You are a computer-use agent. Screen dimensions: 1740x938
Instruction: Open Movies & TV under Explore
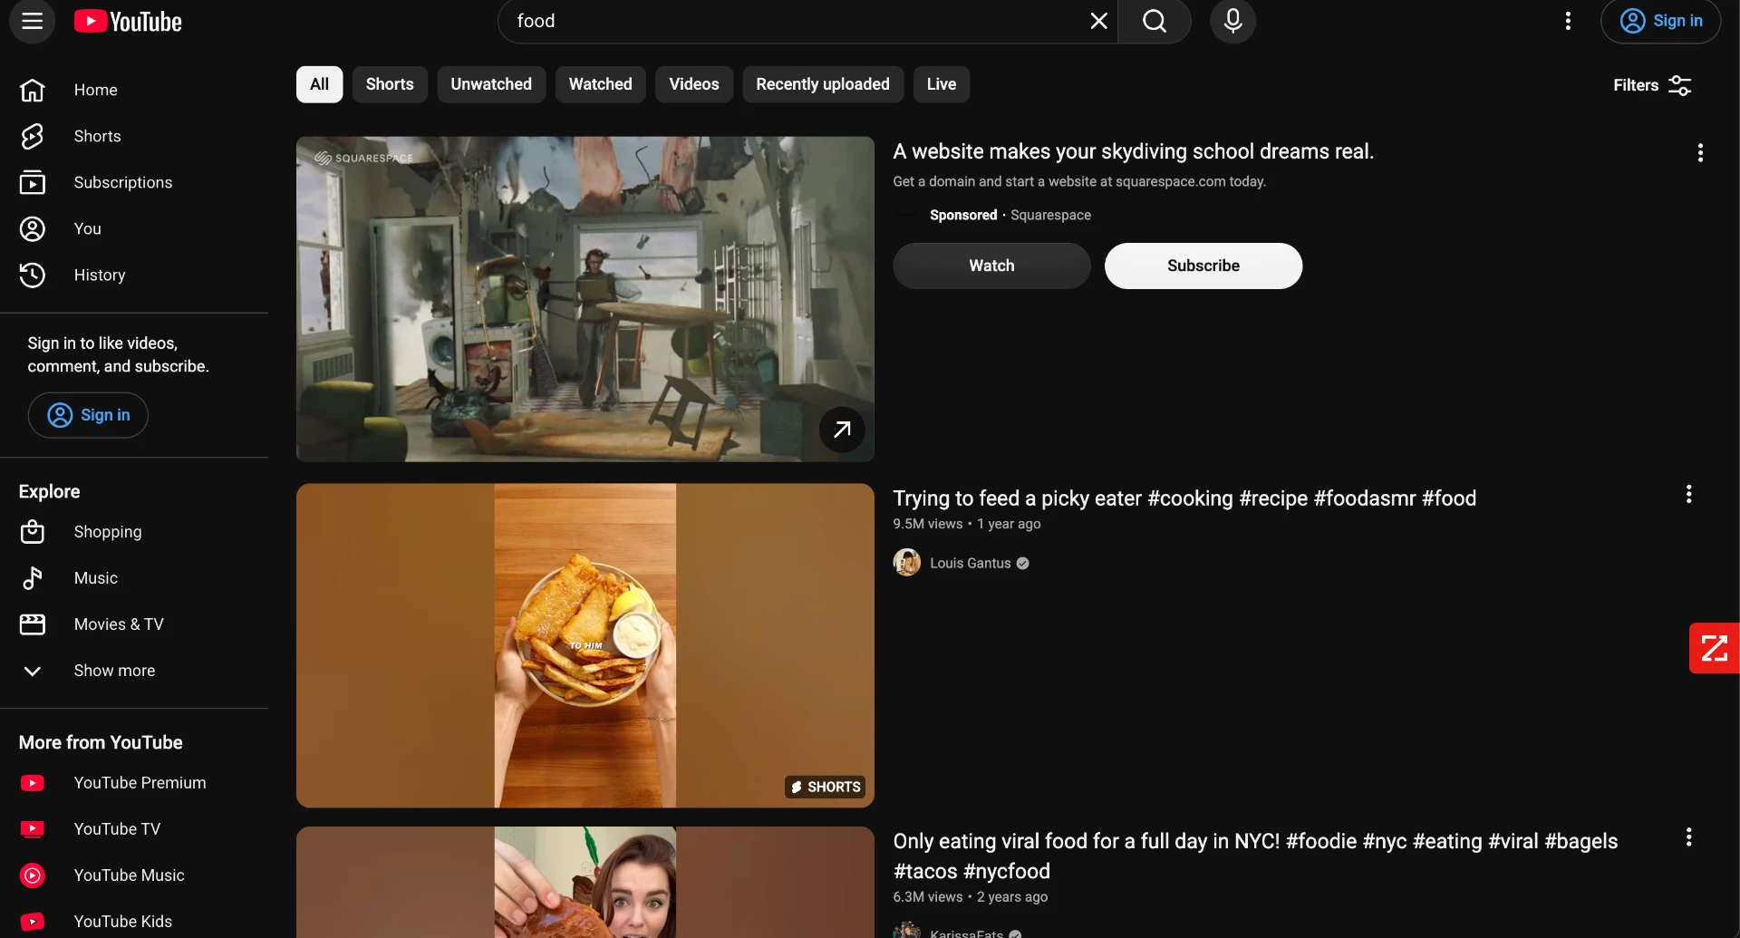pyautogui.click(x=134, y=624)
